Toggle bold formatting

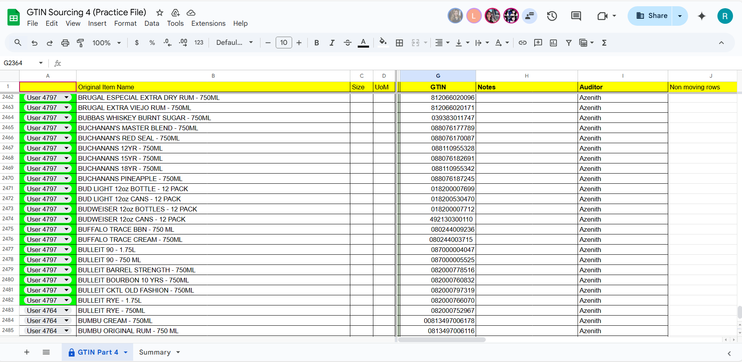(x=317, y=43)
